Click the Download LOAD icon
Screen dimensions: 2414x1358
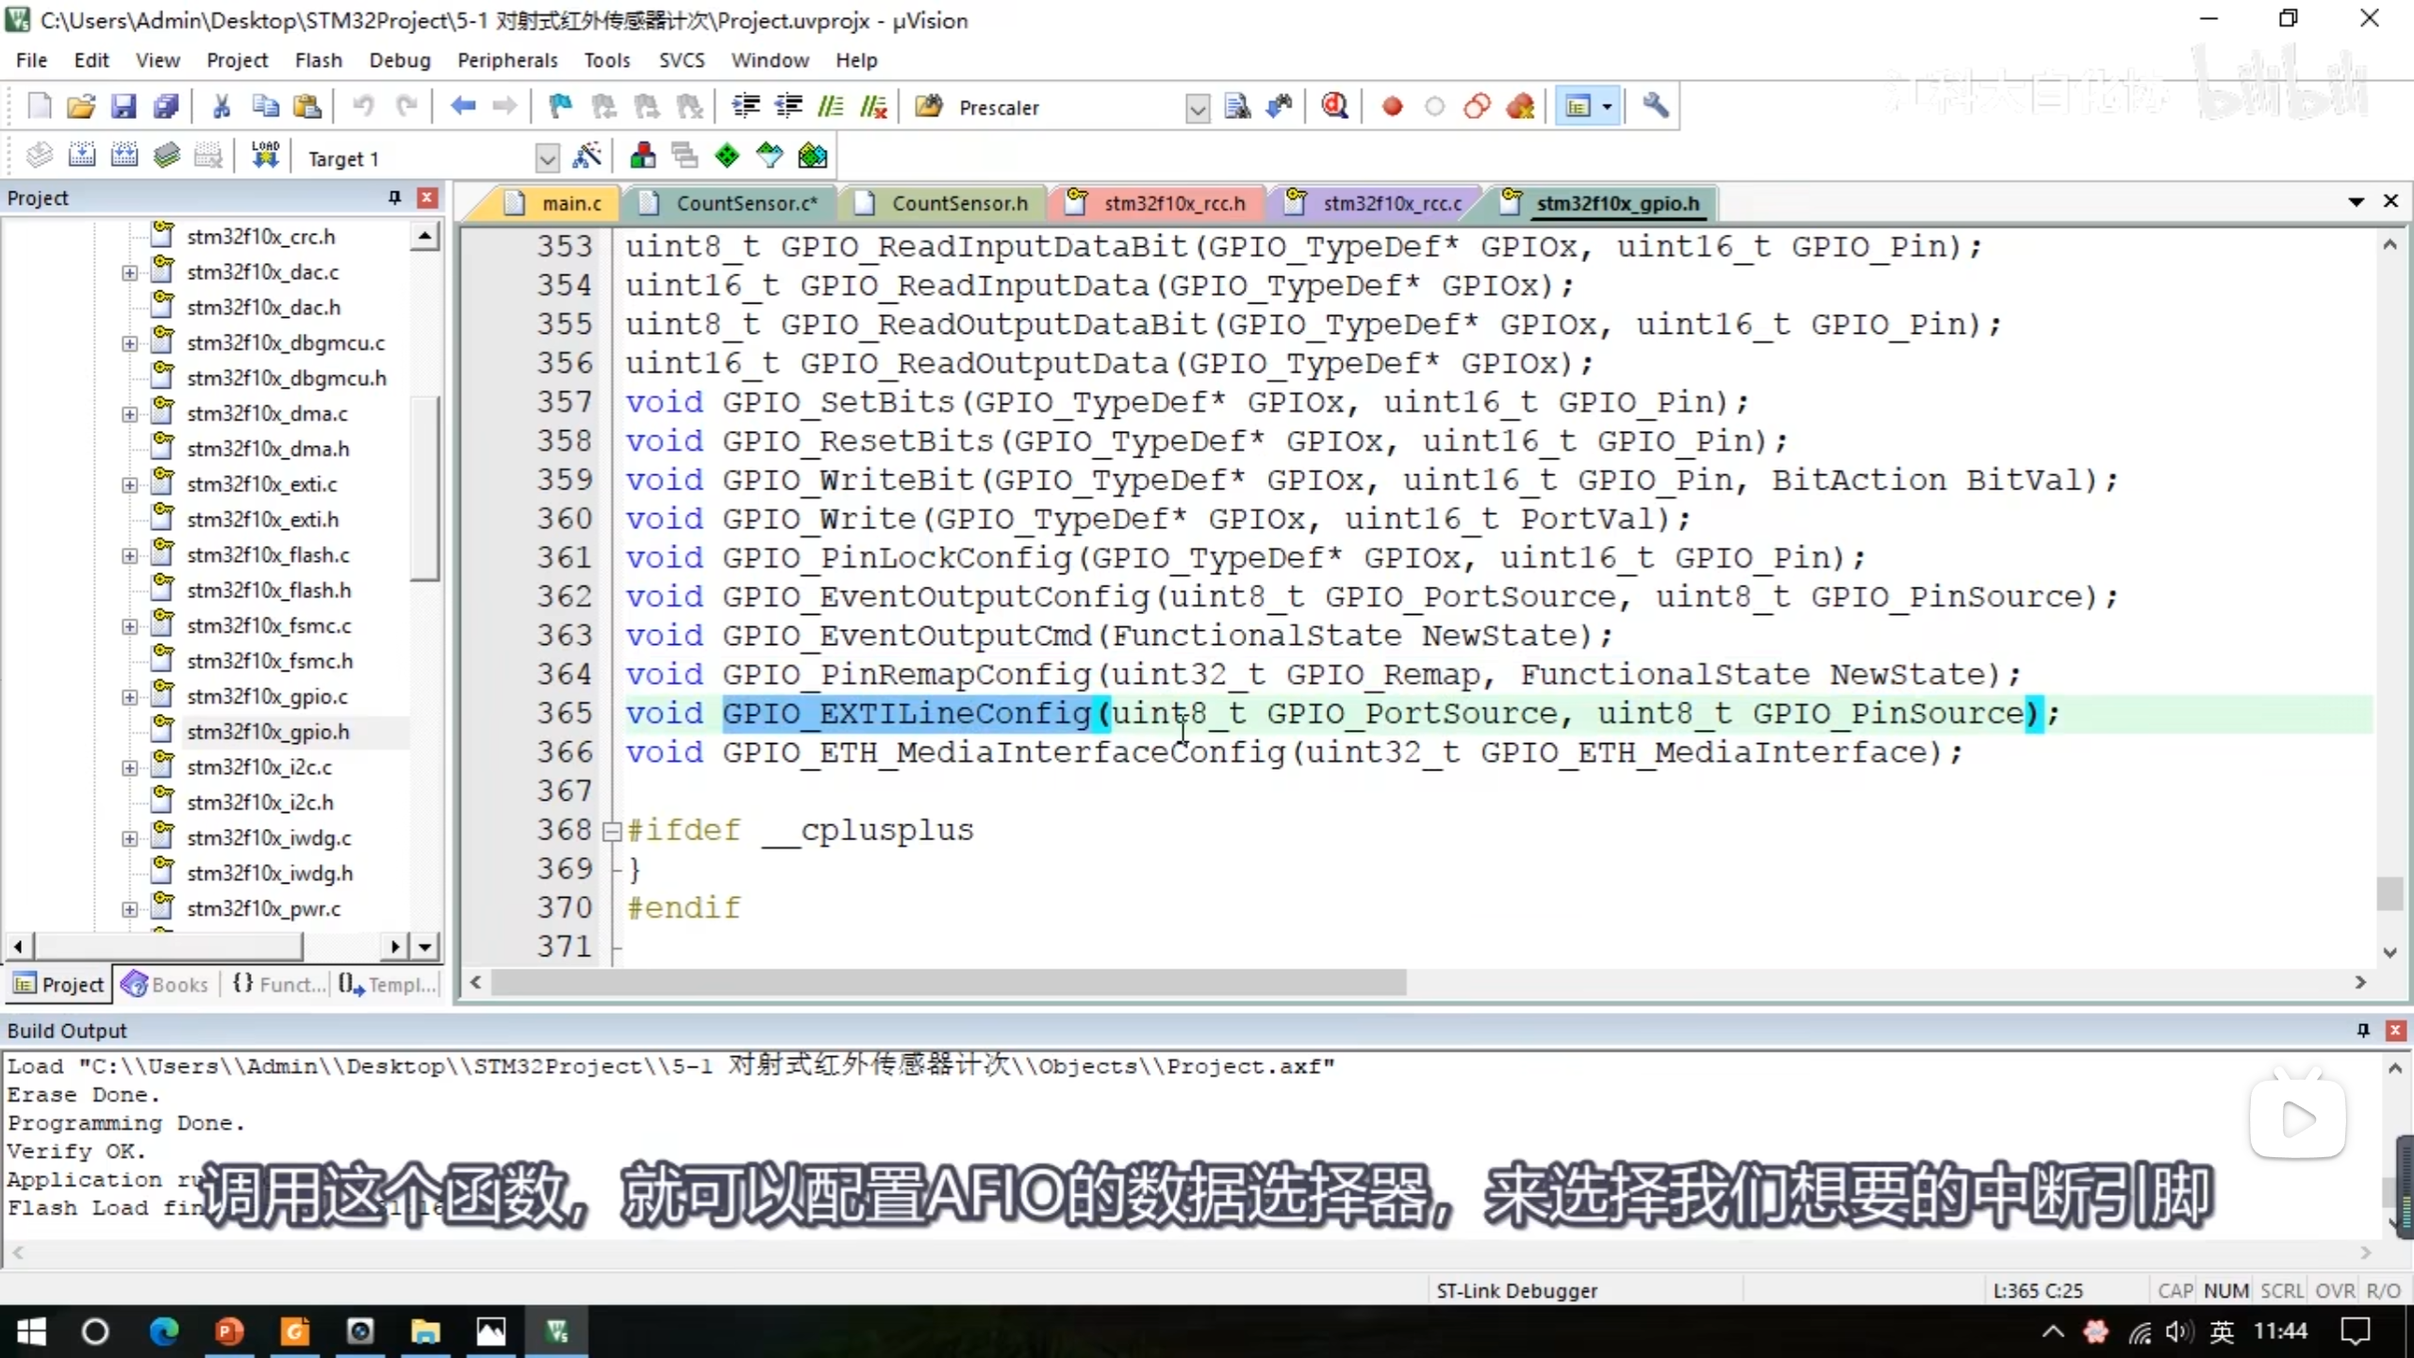265,157
